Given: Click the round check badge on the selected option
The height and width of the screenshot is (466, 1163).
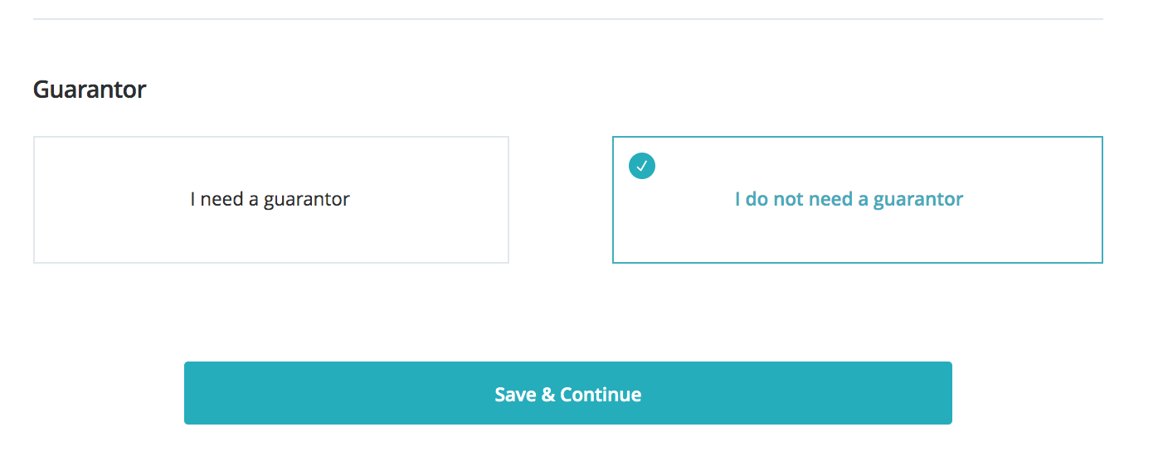Looking at the screenshot, I should point(642,166).
